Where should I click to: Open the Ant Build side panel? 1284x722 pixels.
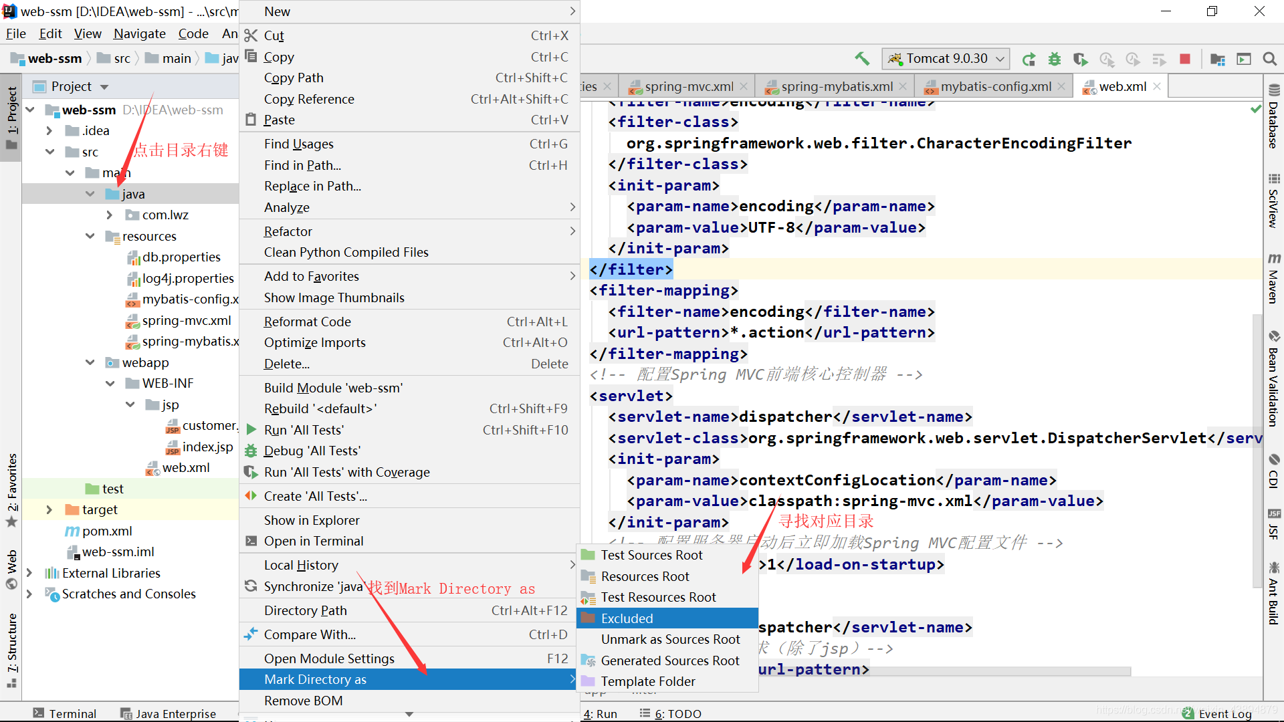(x=1274, y=593)
